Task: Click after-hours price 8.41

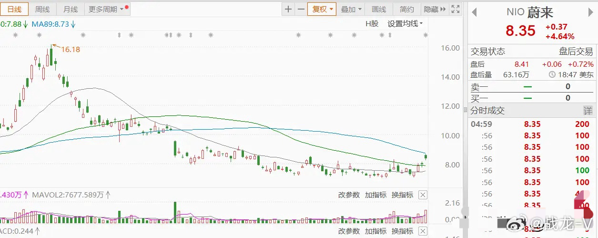Action: point(522,64)
